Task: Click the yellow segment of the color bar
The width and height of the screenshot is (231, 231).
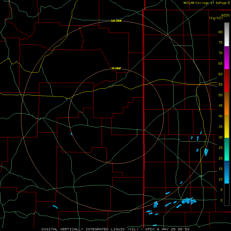Action: point(227,126)
